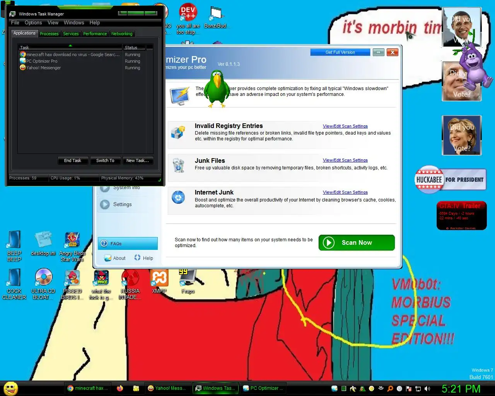Sort Task Manager list by Status column

click(x=135, y=48)
